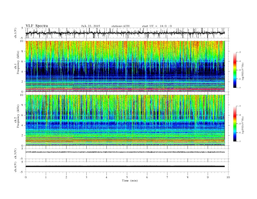The image size is (257, 199).
Task: Click the ch.2 "Frequency (kHz)" axis label
Action: point(18,116)
